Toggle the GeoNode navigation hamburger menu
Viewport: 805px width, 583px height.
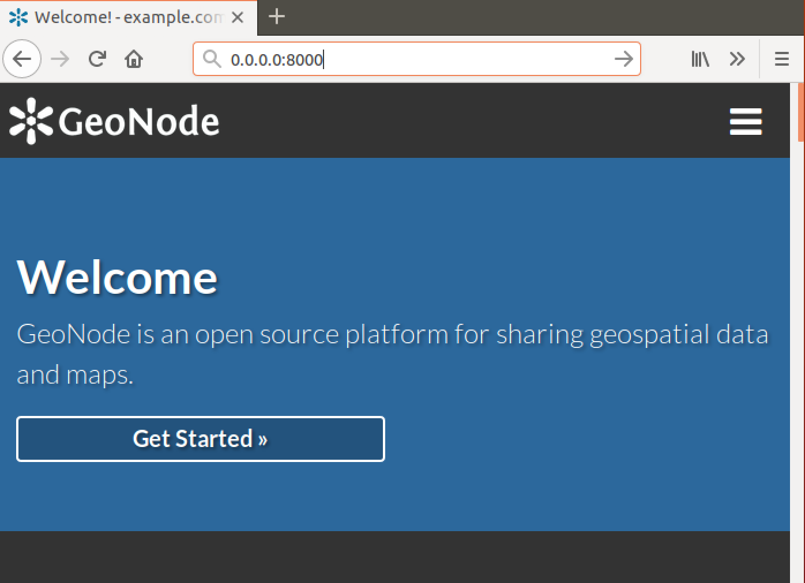point(746,122)
